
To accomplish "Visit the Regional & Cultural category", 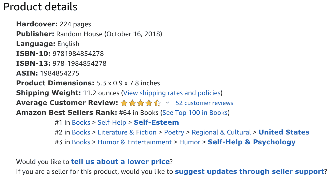I will tap(221, 132).
